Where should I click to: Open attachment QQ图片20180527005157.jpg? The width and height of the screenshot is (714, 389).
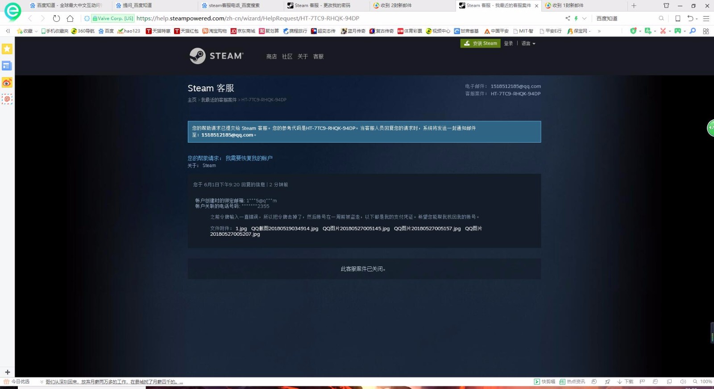pos(427,229)
